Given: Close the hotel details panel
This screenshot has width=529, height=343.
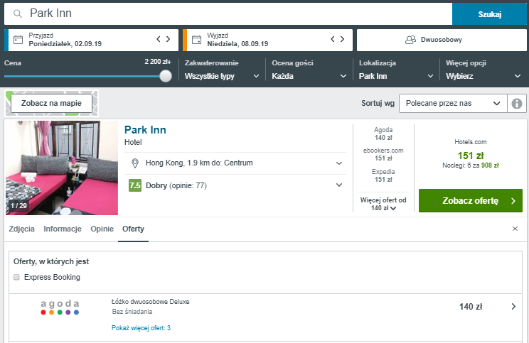Looking at the screenshot, I should 515,229.
